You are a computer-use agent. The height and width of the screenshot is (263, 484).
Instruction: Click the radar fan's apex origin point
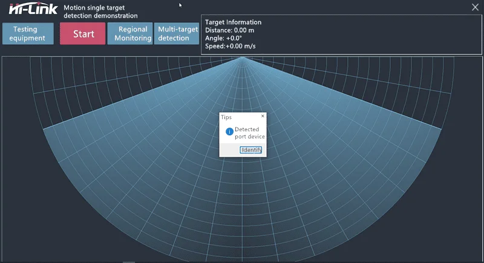coord(243,57)
